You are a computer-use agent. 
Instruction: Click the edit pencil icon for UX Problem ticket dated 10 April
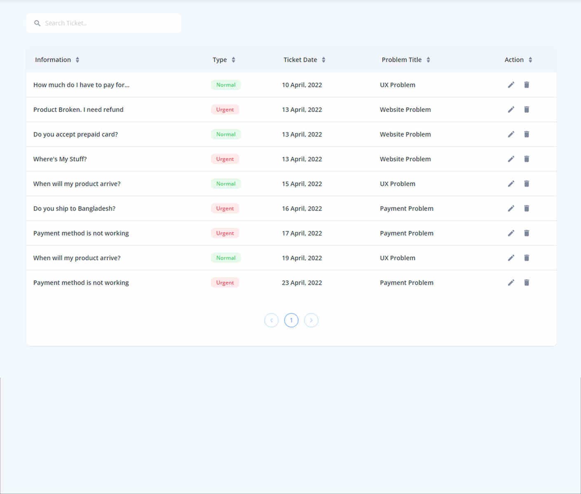(511, 85)
